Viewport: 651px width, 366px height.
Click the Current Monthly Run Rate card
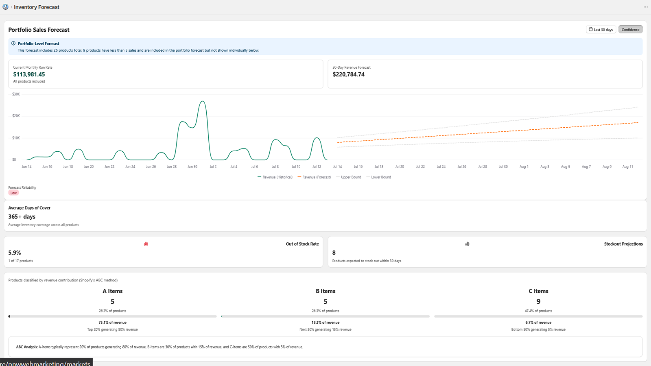(x=166, y=74)
